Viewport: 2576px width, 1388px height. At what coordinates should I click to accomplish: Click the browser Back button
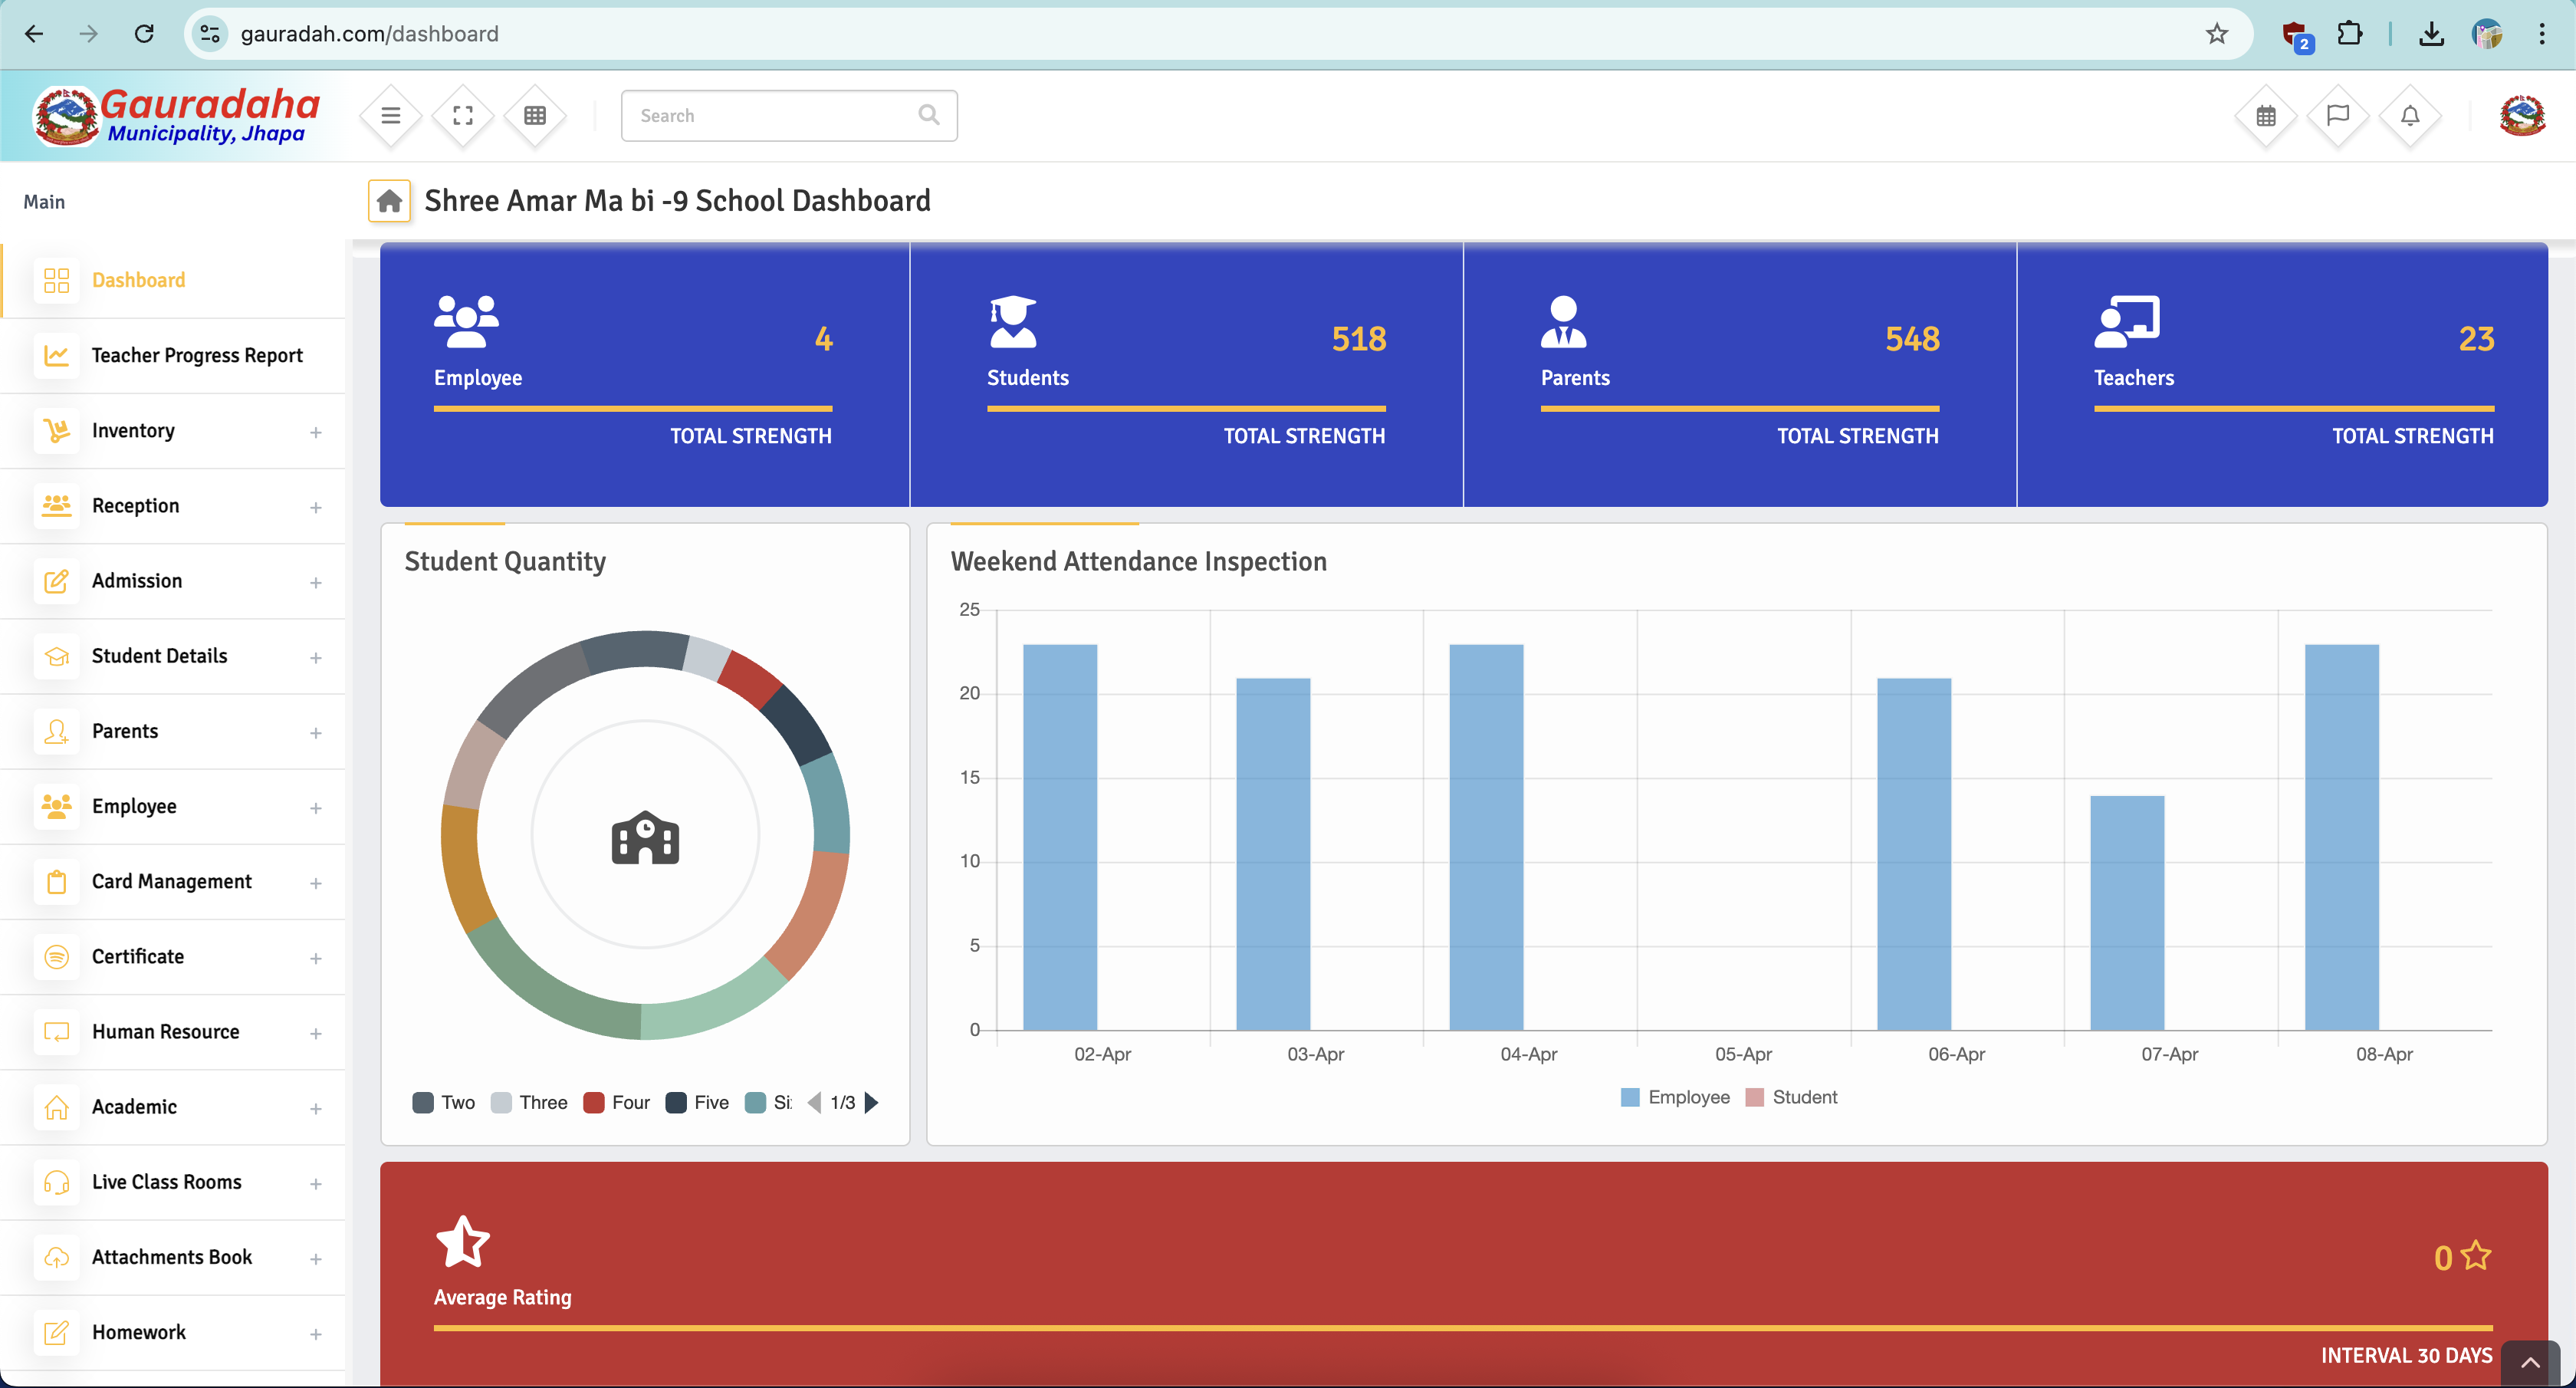point(34,34)
